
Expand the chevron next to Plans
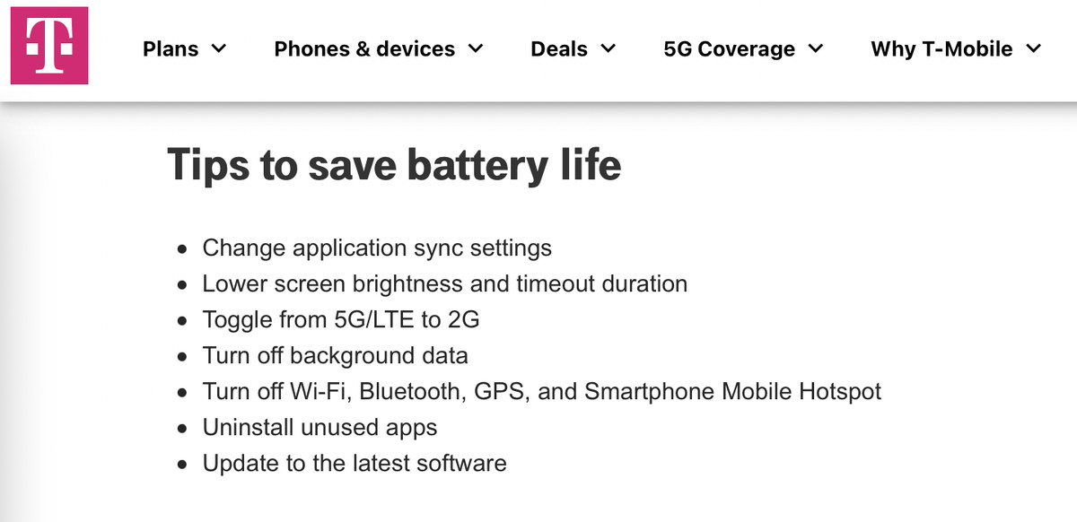(218, 48)
